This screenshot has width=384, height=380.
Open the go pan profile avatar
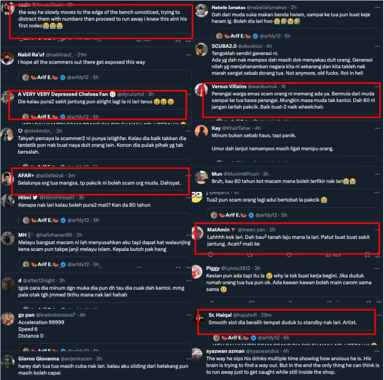coord(8,319)
